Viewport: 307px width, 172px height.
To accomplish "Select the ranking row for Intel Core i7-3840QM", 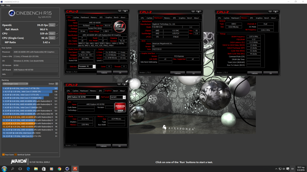I will 30,107.
